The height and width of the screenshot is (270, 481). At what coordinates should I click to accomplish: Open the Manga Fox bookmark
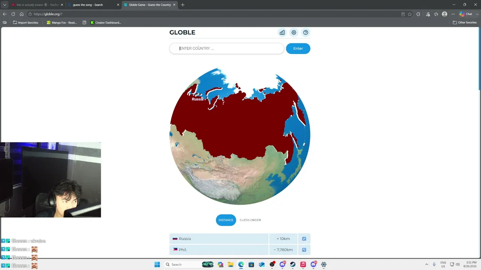62,22
